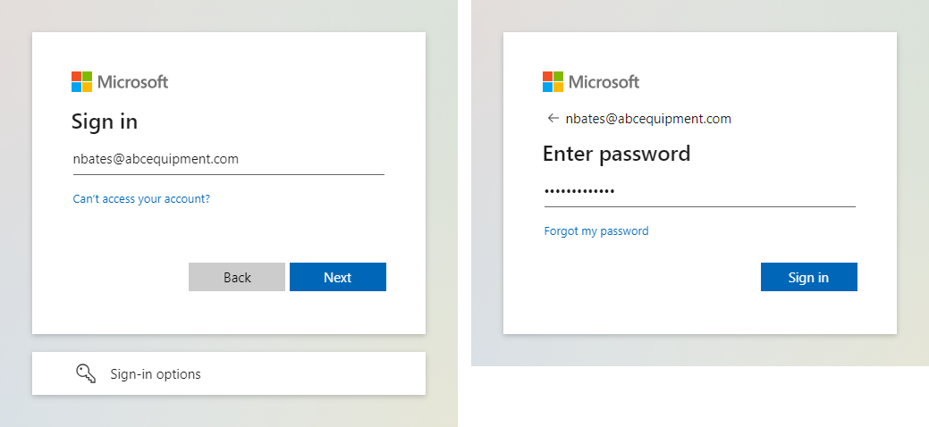
Task: Click the Sign in heading text
Action: (105, 122)
